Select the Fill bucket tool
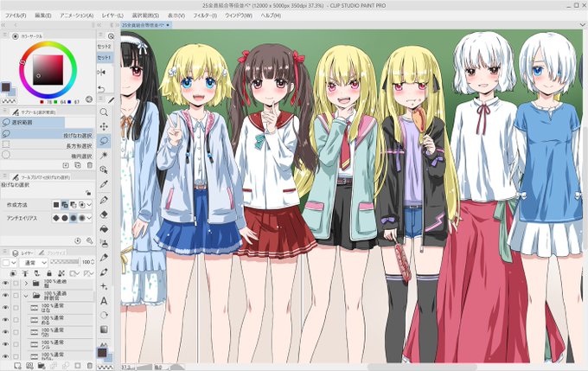 point(104,228)
